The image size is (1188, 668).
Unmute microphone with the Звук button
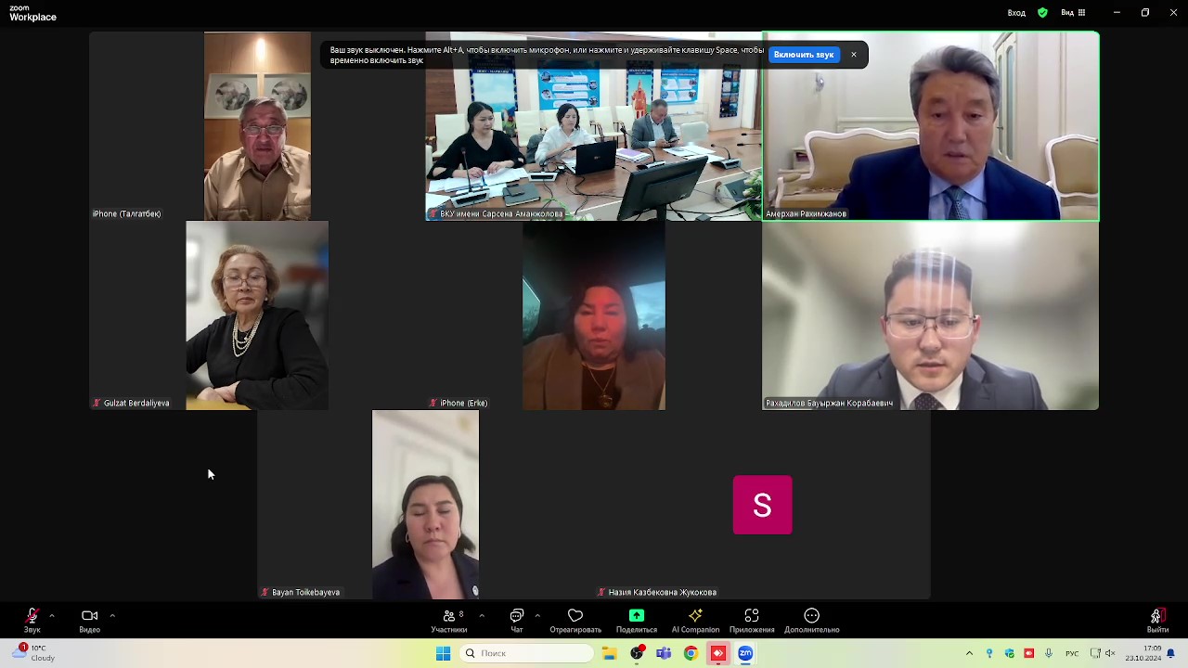(32, 620)
